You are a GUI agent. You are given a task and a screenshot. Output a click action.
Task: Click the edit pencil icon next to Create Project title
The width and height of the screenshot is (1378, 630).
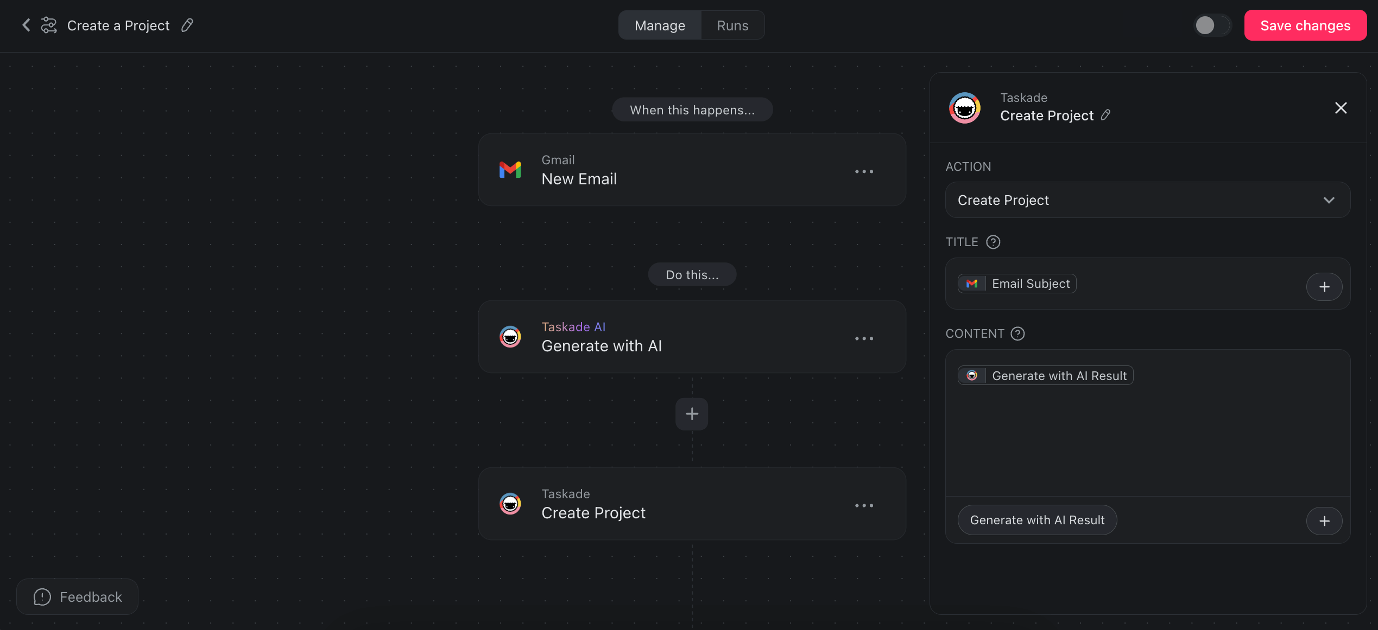[x=1105, y=115]
